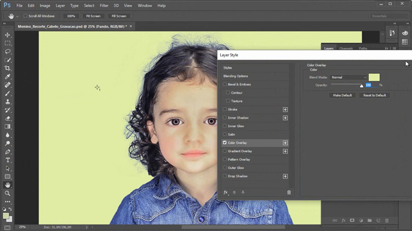Select the Path Selection tool

(x=7, y=168)
